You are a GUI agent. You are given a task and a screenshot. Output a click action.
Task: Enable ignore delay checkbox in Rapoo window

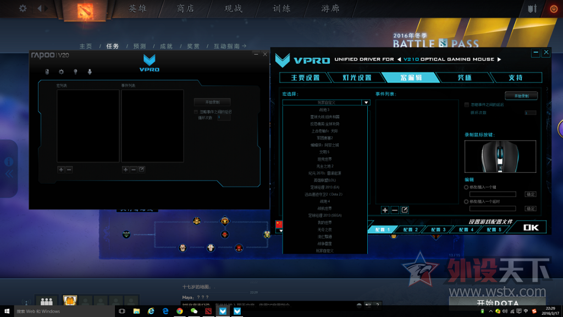click(196, 112)
